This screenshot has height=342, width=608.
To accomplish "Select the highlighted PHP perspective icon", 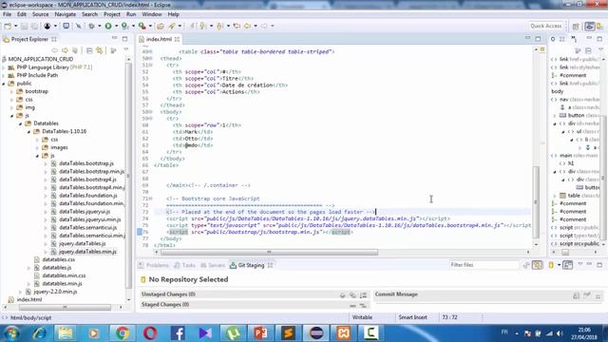I will [590, 27].
